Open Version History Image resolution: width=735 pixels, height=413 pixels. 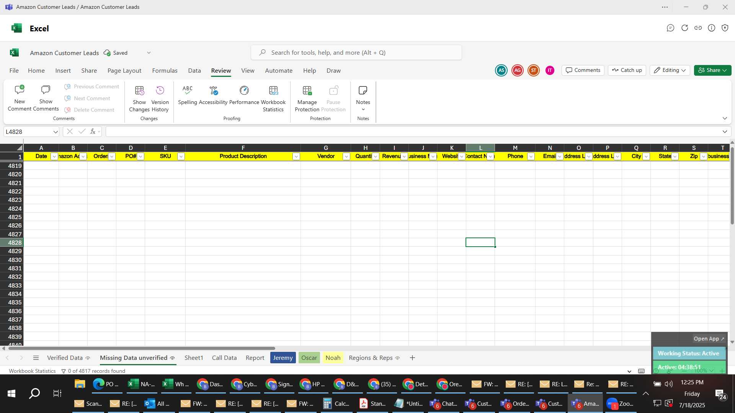coord(160,99)
